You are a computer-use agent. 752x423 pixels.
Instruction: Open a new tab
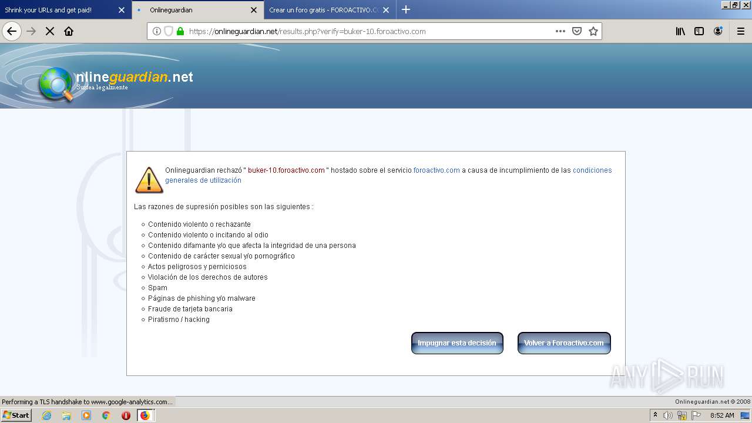[x=406, y=9]
